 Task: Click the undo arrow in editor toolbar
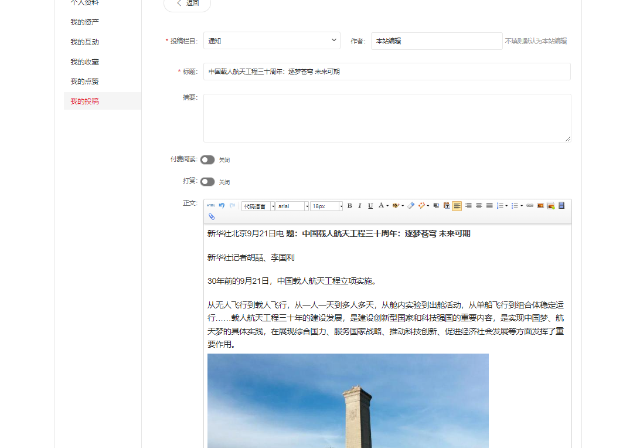coord(222,205)
